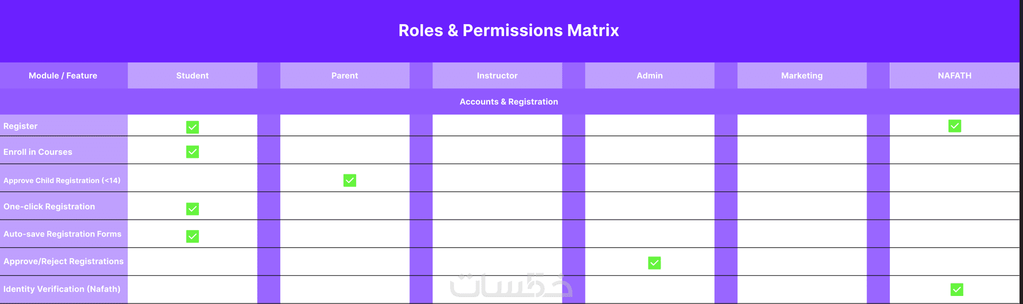1023x304 pixels.
Task: Click the Identity Verification (Nafath) row label
Action: point(62,289)
